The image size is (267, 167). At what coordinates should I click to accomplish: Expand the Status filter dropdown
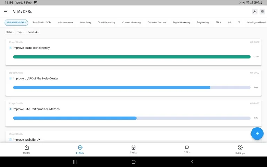10,32
